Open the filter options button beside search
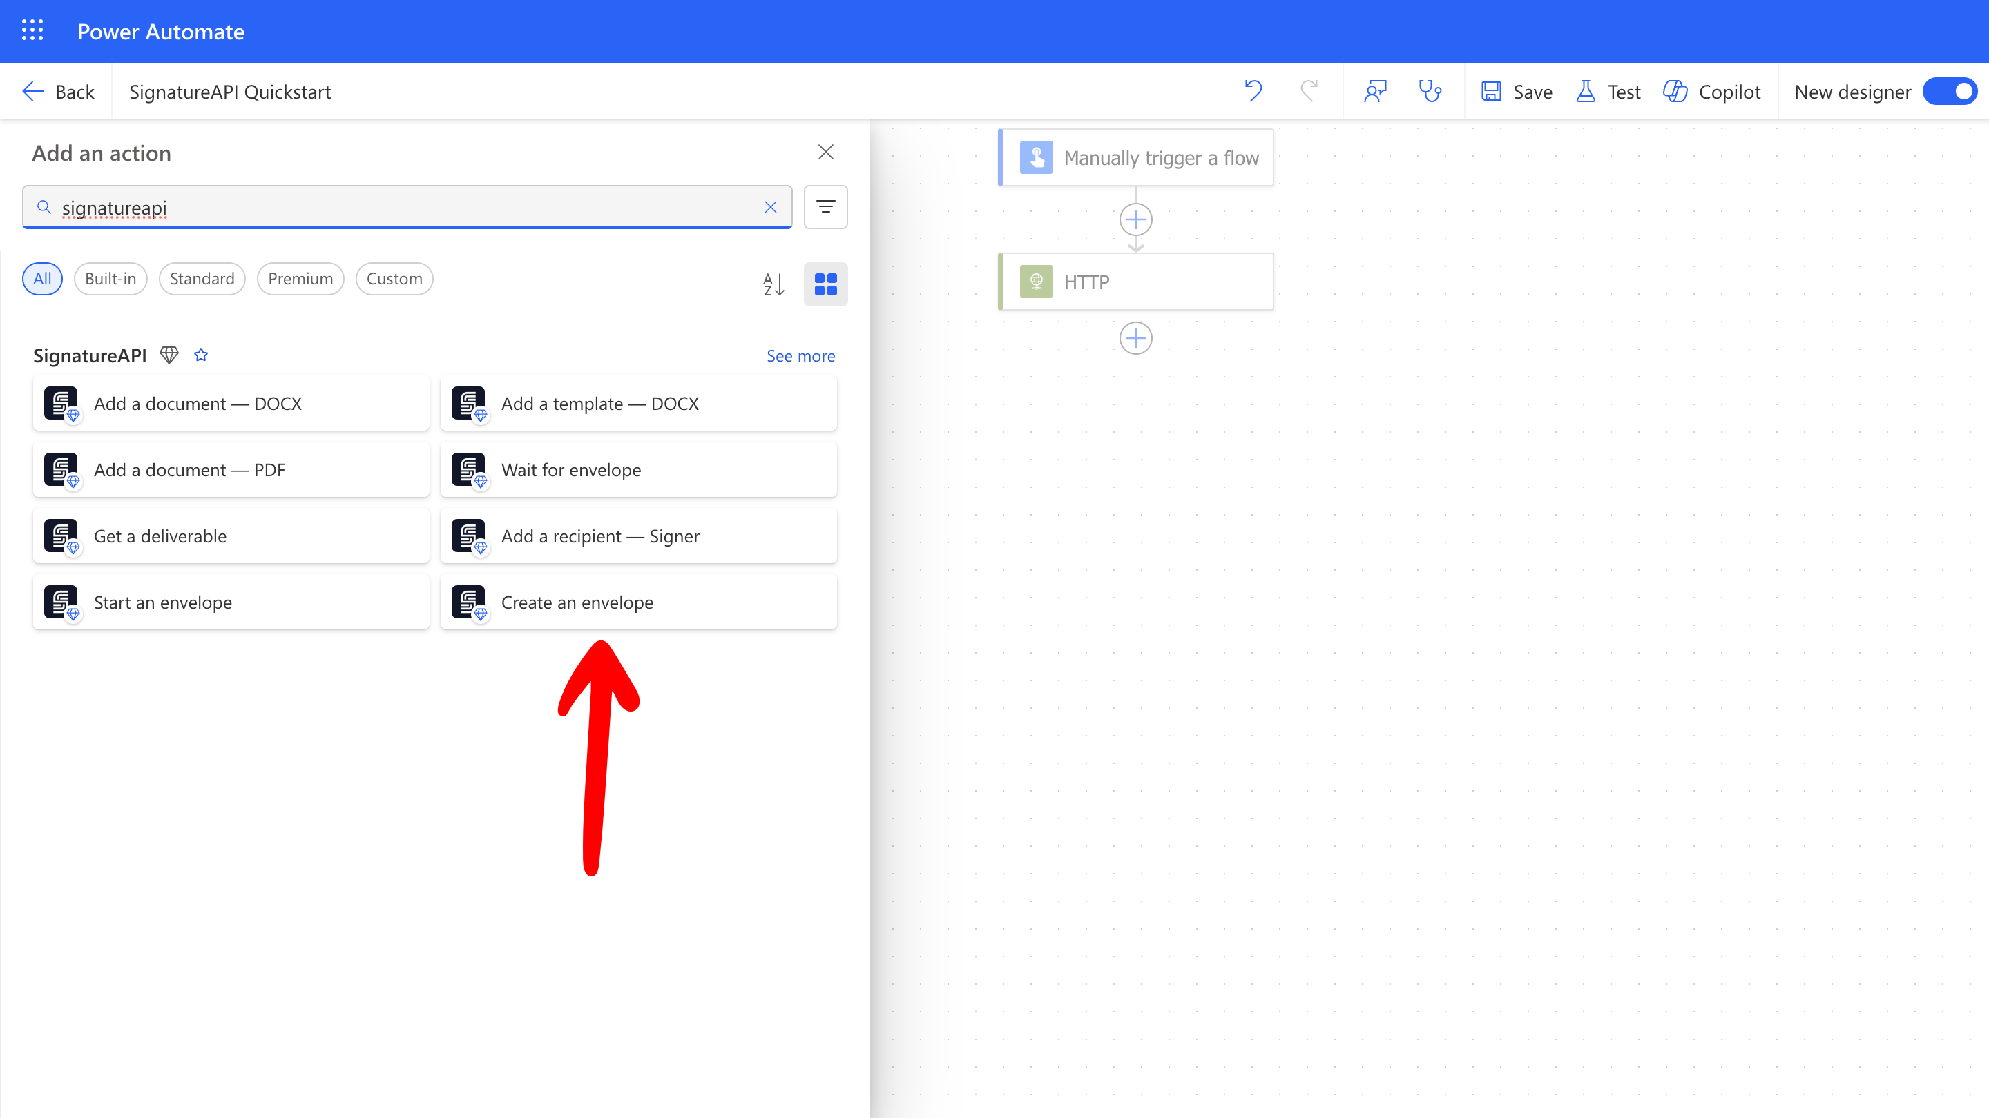This screenshot has width=1989, height=1118. coord(825,207)
